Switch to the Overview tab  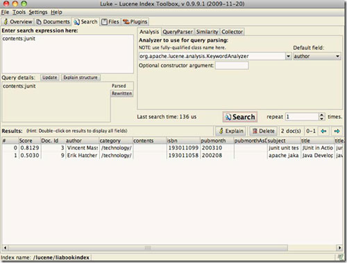(18, 21)
